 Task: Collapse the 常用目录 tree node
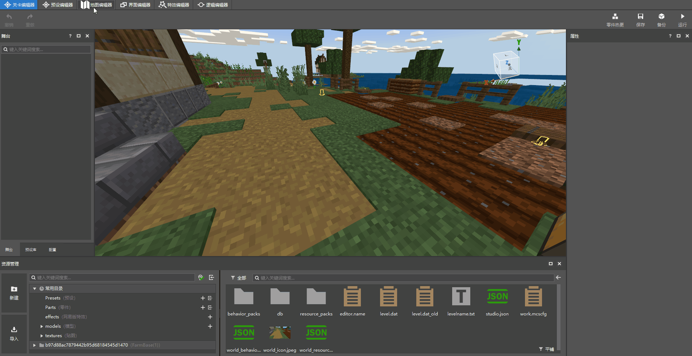click(x=35, y=289)
